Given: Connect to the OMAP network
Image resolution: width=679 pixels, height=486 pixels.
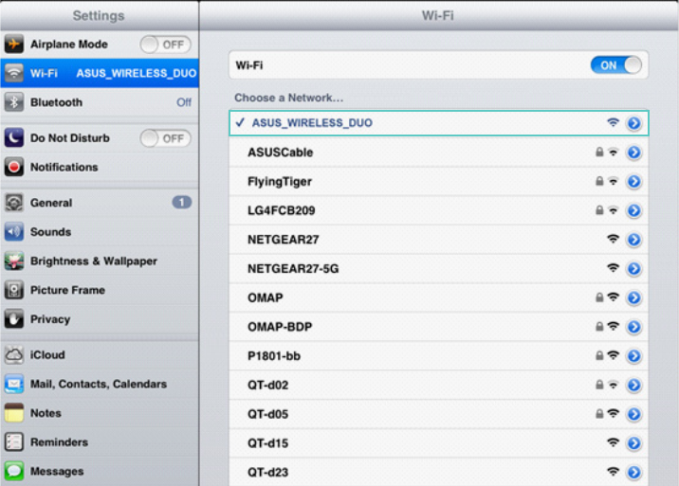Looking at the screenshot, I should pos(439,297).
